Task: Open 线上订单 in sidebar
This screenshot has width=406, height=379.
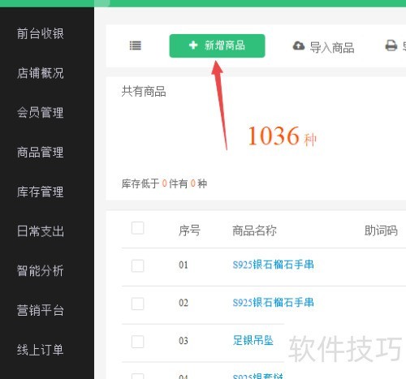Action: point(41,350)
